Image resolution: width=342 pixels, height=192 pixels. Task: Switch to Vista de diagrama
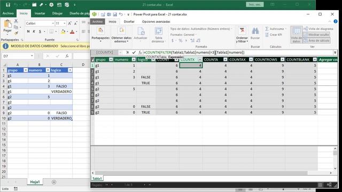click(x=318, y=29)
